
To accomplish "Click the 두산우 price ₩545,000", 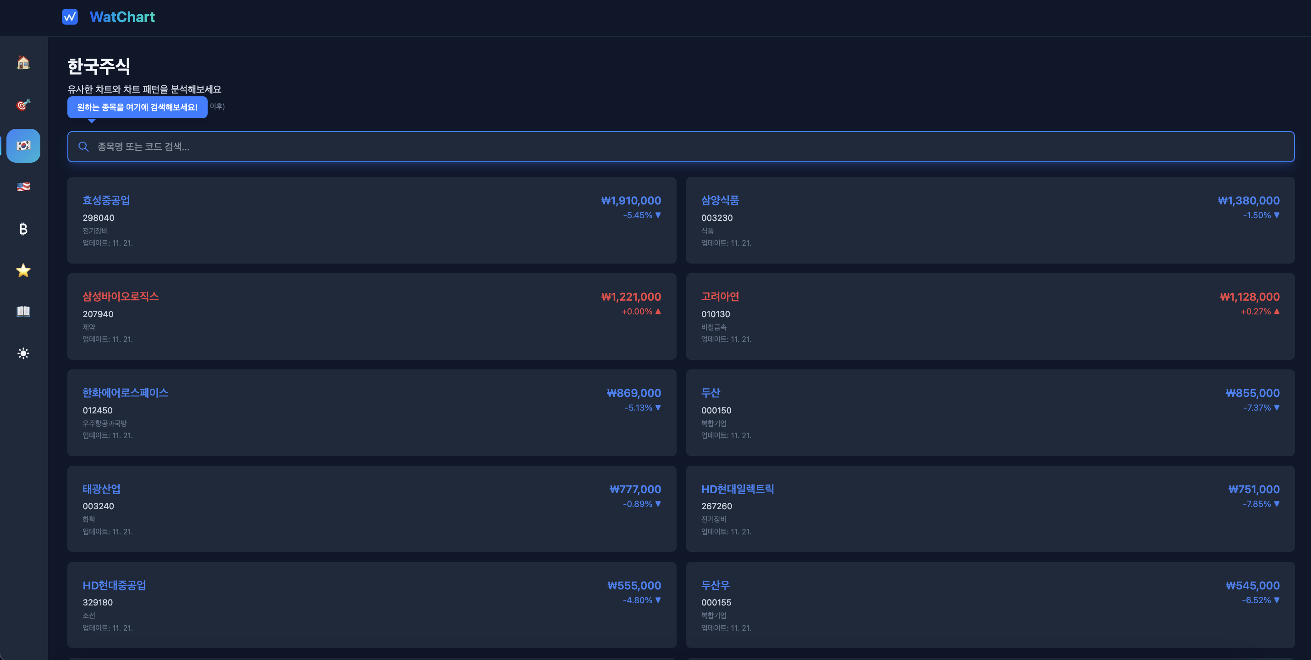I will pyautogui.click(x=1252, y=585).
